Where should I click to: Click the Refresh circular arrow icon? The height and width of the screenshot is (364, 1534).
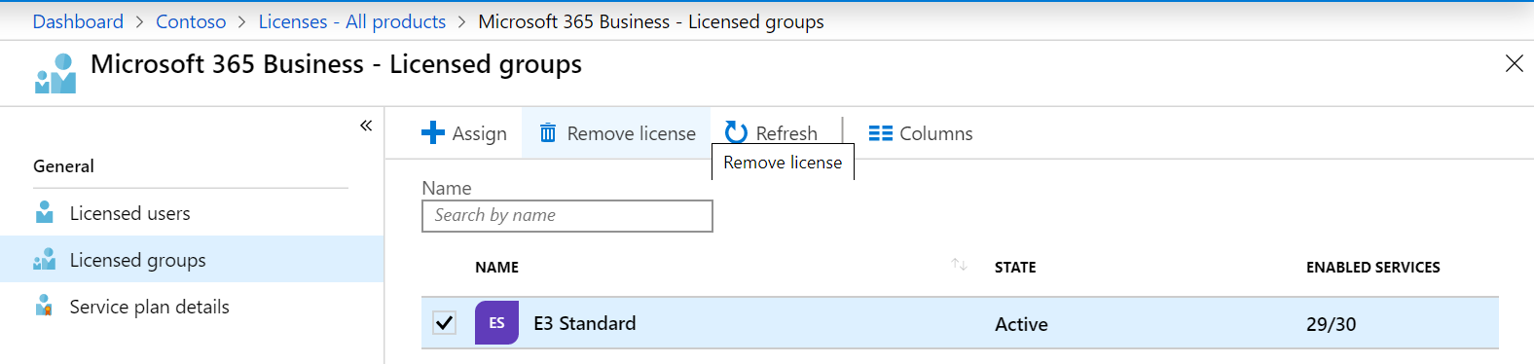point(736,132)
